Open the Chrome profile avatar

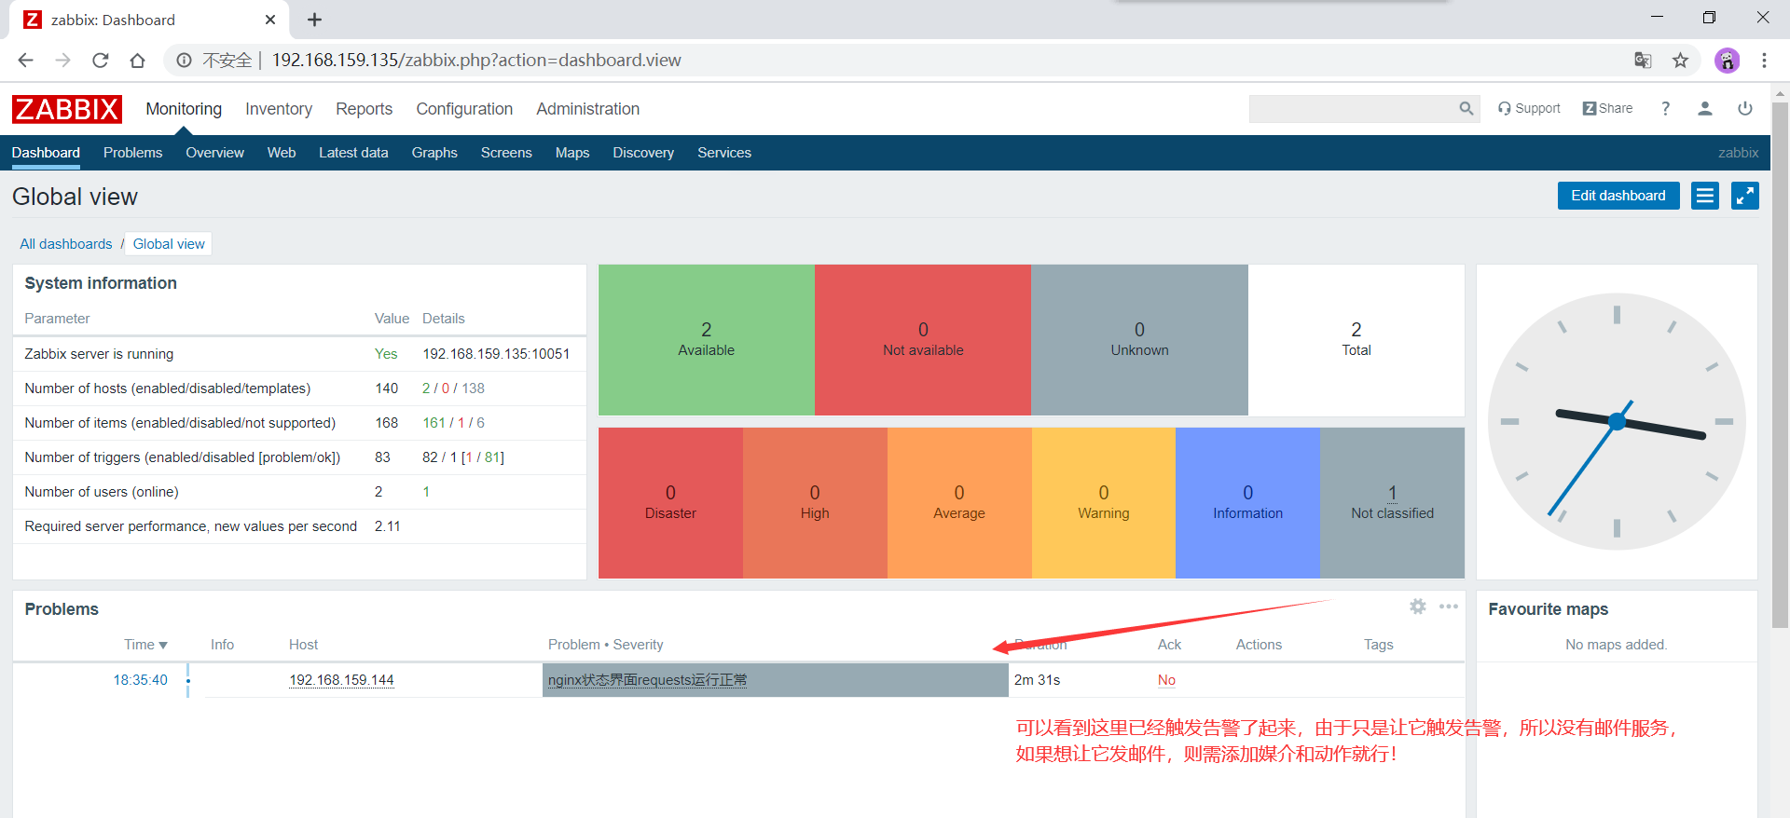(x=1727, y=61)
